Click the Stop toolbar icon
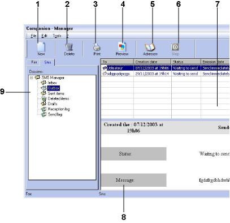This screenshot has height=223, width=230. click(175, 47)
